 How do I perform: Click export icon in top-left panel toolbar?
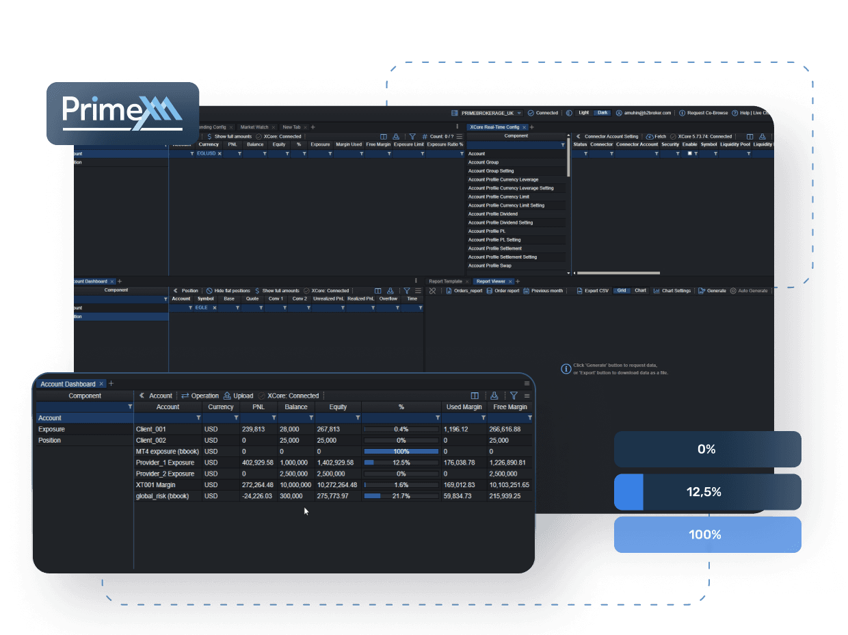click(396, 136)
